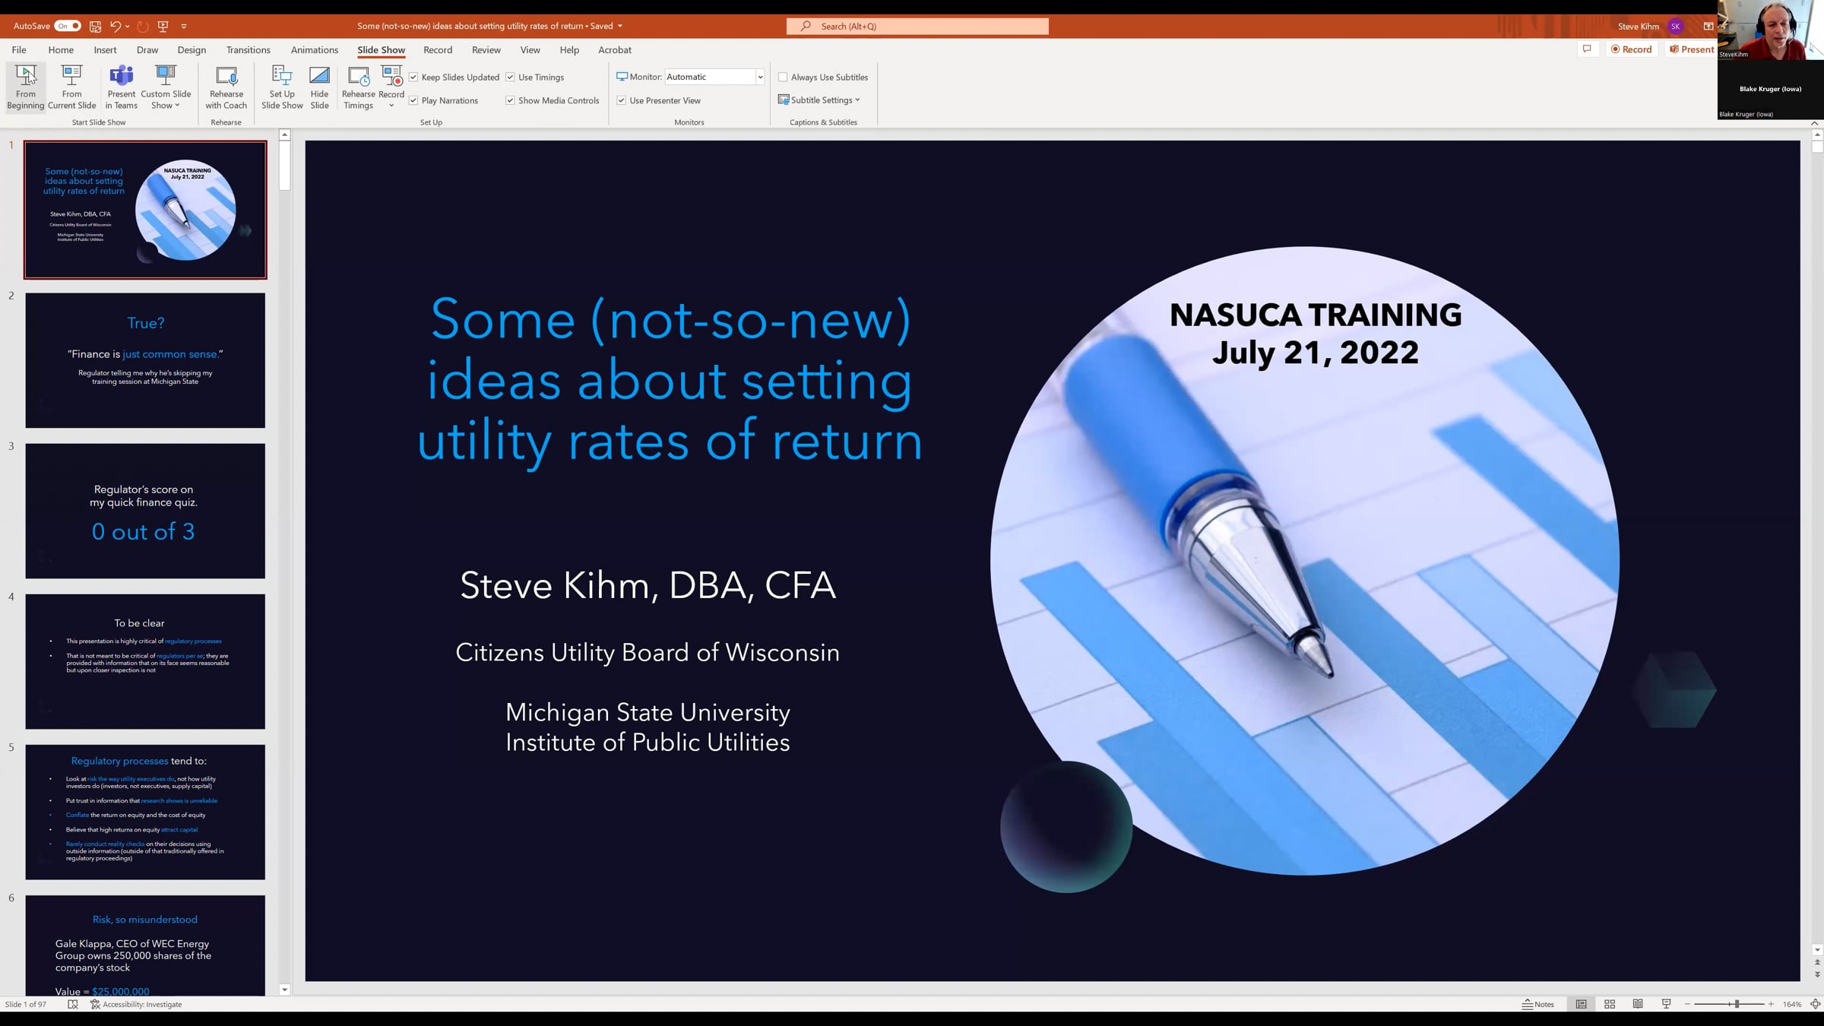Fit slide to current window
Image resolution: width=1824 pixels, height=1026 pixels.
[1815, 1004]
